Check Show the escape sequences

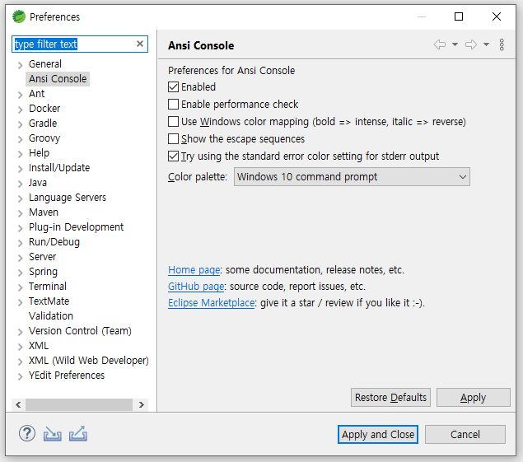point(173,139)
